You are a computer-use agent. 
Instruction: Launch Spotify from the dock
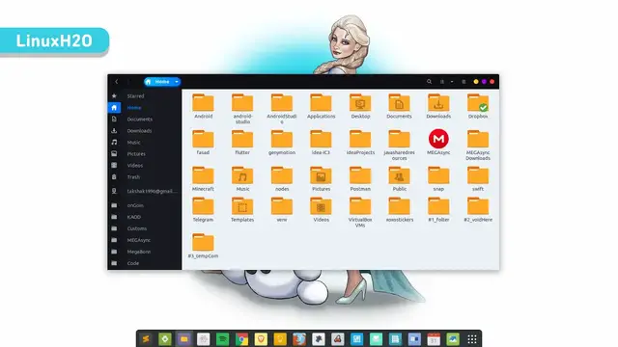pos(223,339)
